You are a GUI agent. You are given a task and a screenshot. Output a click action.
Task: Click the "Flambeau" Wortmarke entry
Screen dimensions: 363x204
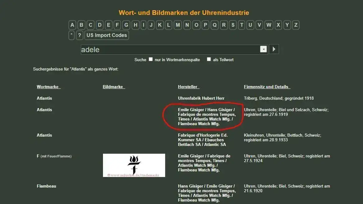point(46,186)
